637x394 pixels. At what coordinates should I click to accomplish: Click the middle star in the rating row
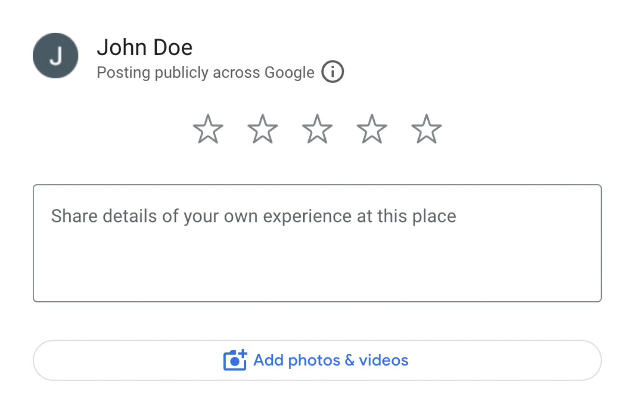[x=317, y=129]
